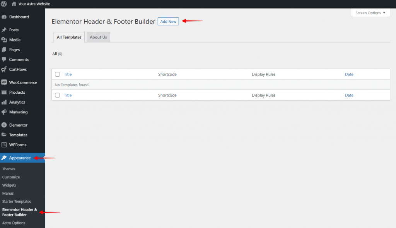Viewport: 396px width, 228px height.
Task: Open the Screen Options dropdown
Action: coord(370,12)
